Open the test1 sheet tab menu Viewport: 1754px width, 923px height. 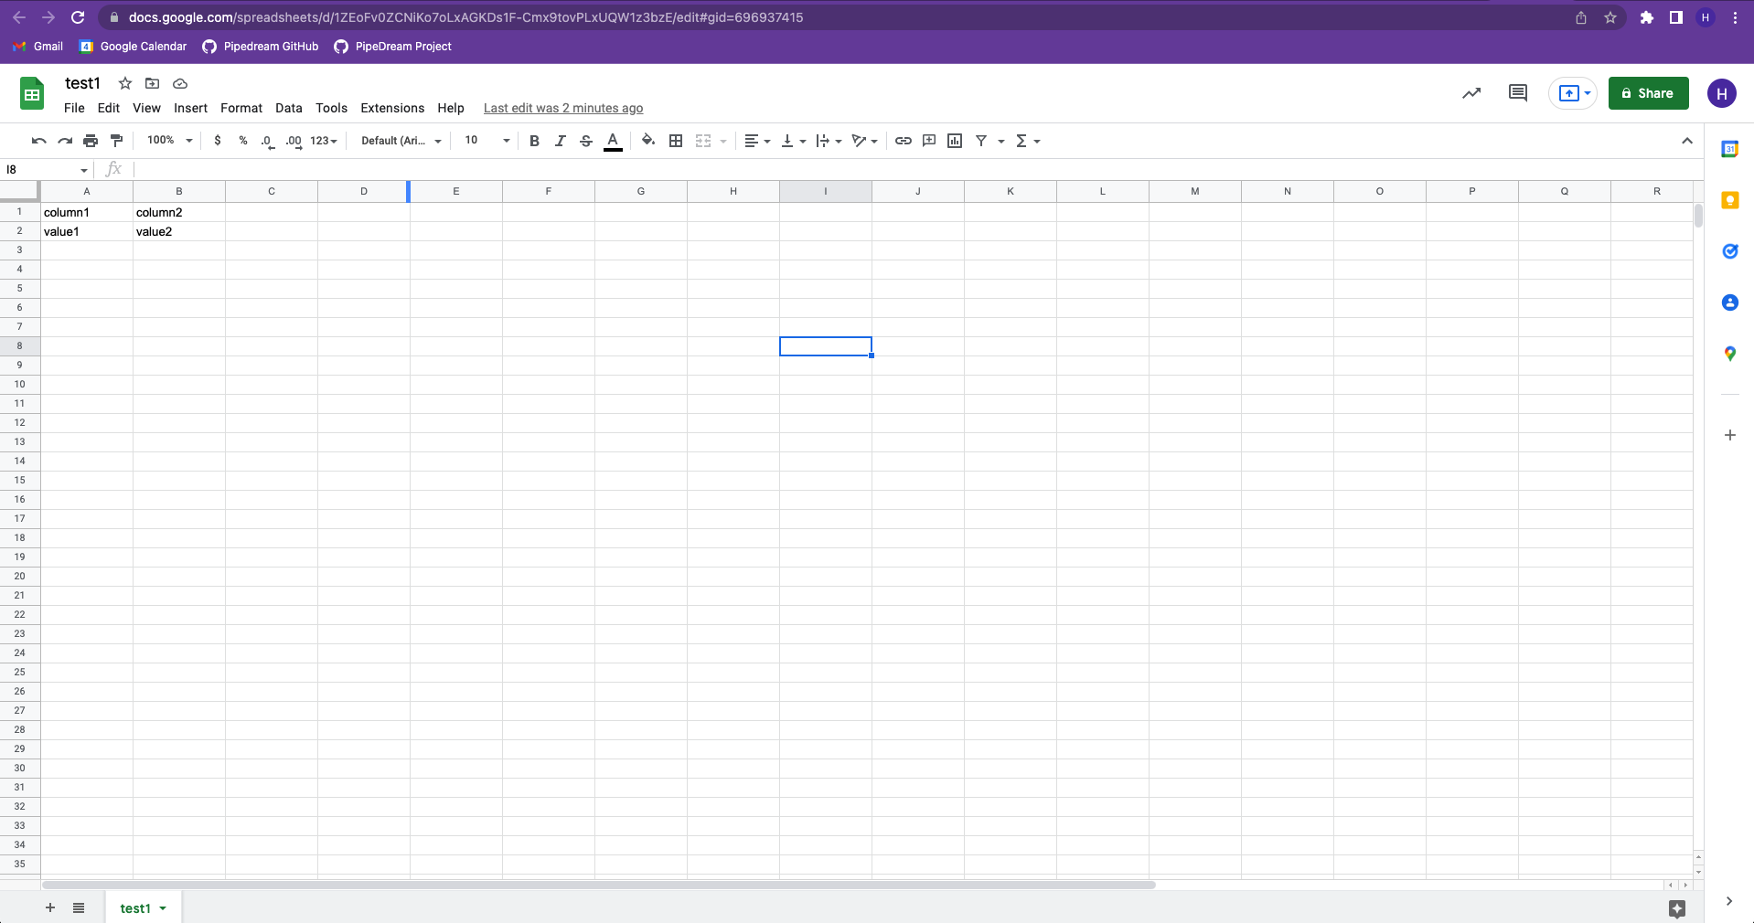point(163,907)
